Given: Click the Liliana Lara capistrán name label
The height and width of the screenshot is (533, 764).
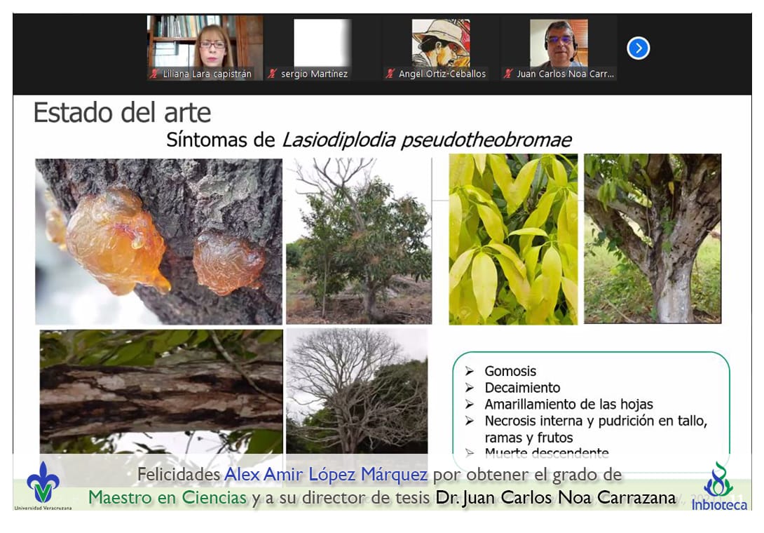Looking at the screenshot, I should (x=207, y=74).
